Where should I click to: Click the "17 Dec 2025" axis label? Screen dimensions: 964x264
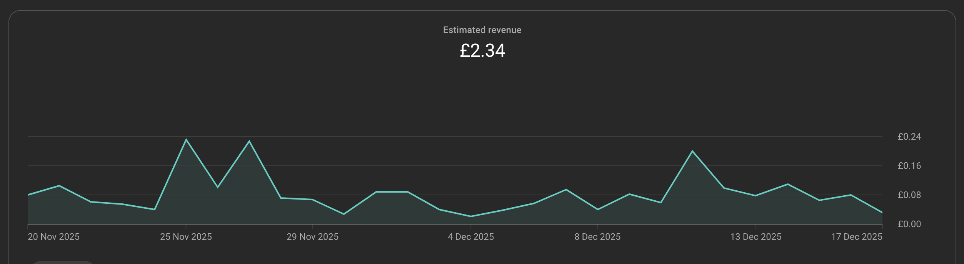[856, 237]
